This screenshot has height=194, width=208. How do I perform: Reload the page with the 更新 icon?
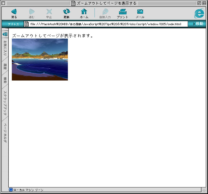[66, 12]
